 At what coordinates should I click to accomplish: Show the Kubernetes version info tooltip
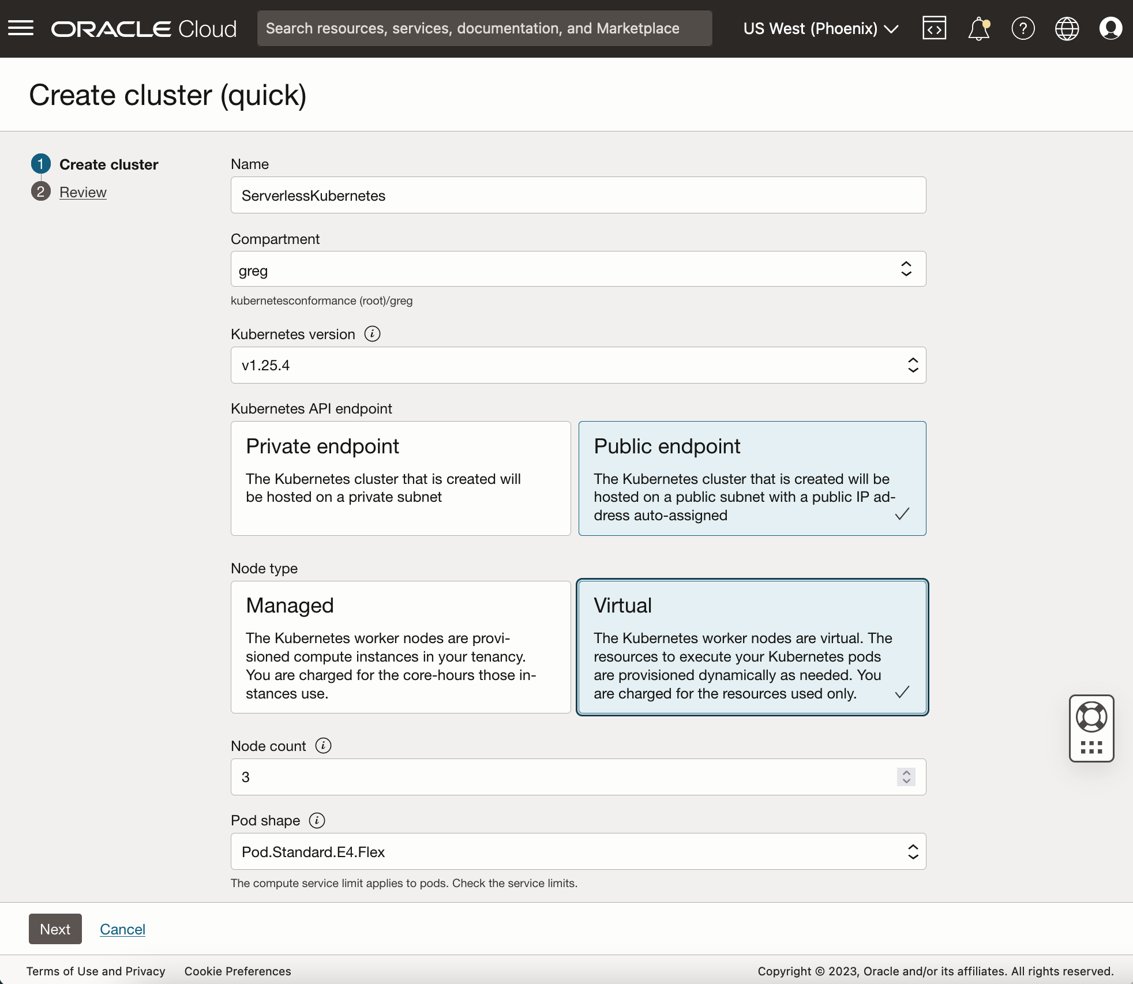372,334
